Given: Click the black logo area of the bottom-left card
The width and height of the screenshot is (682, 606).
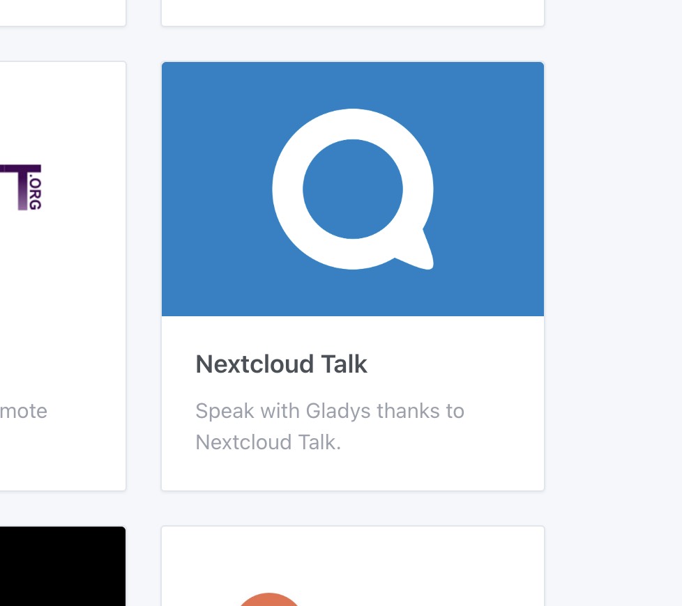Looking at the screenshot, I should (x=63, y=566).
